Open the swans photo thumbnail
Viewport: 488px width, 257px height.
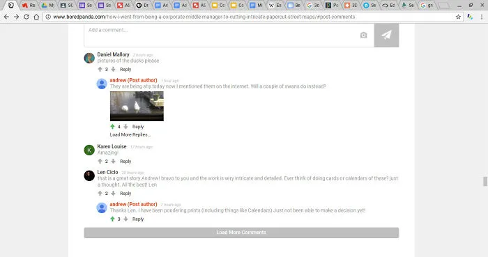(137, 106)
